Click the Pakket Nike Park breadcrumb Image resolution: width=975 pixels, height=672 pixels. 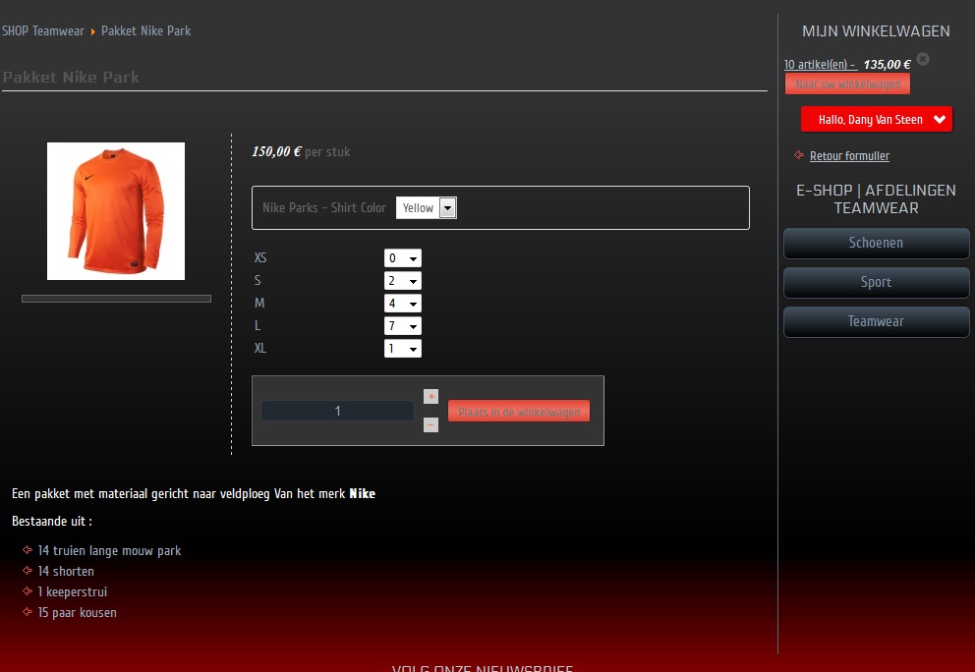point(146,30)
